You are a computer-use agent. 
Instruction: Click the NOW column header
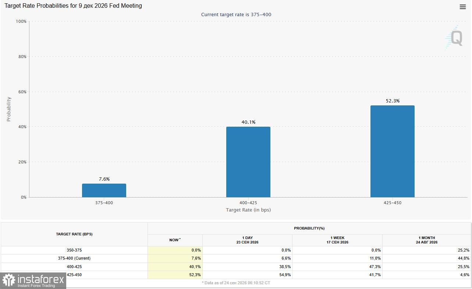(x=175, y=240)
